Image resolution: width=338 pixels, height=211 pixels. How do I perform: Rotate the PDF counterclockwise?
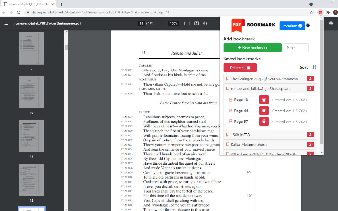point(205,23)
